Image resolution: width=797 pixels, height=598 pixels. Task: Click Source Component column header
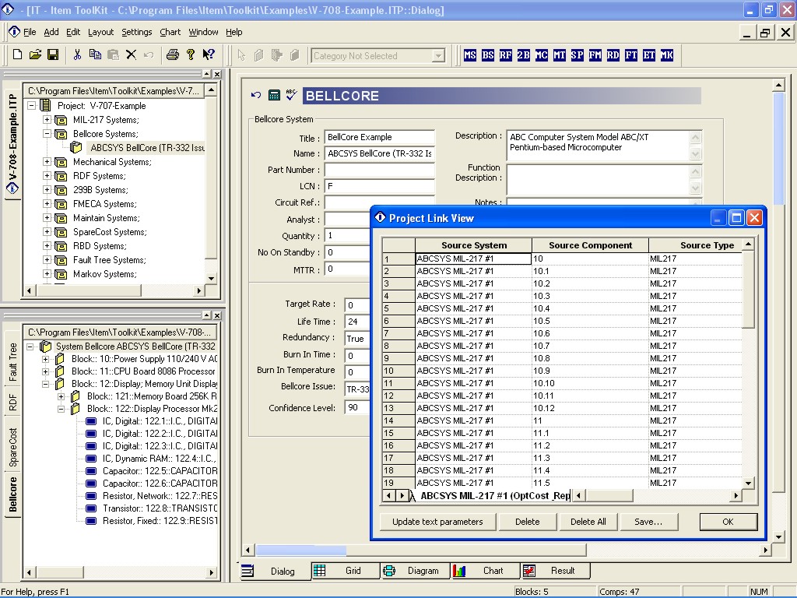coord(590,245)
